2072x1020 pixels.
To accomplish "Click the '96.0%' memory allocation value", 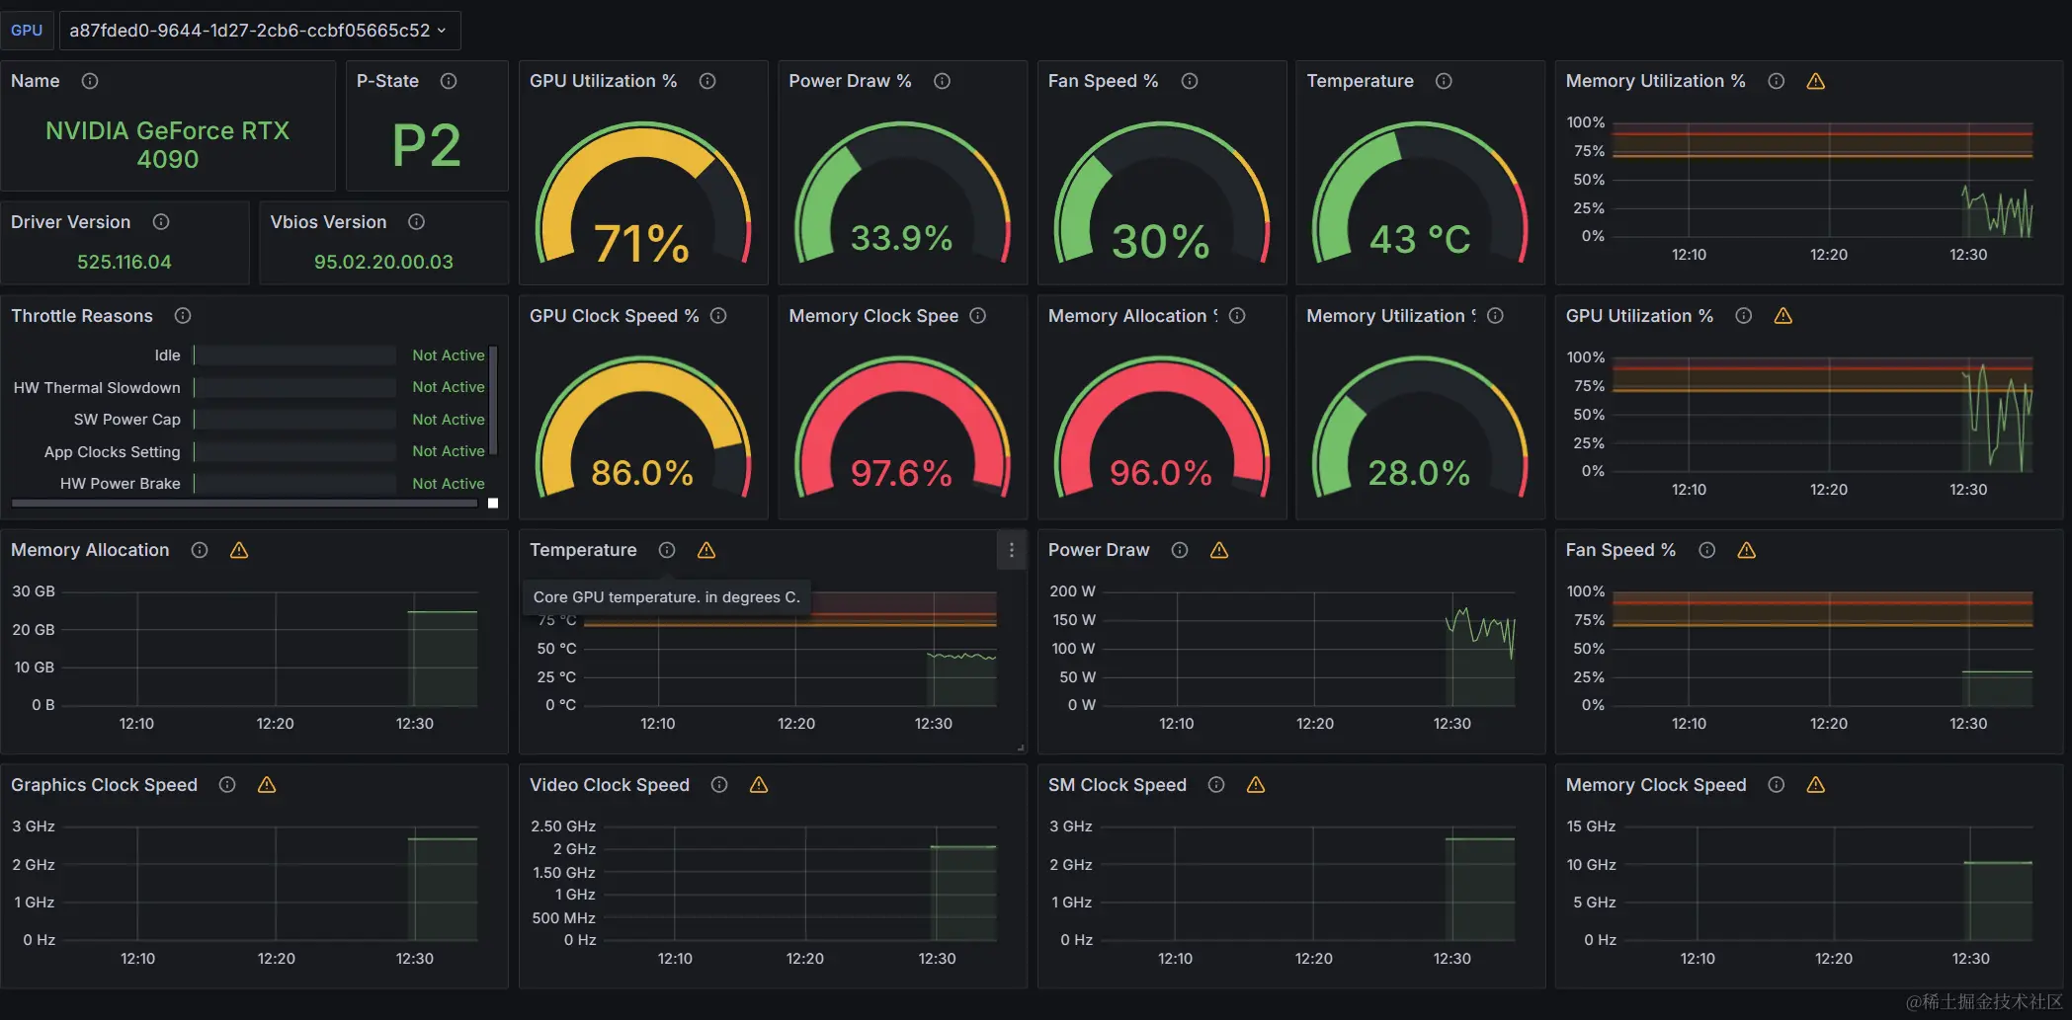I will 1161,473.
